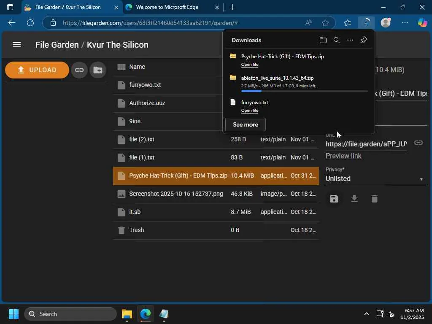Open the File Garden hamburger menu

click(x=17, y=45)
